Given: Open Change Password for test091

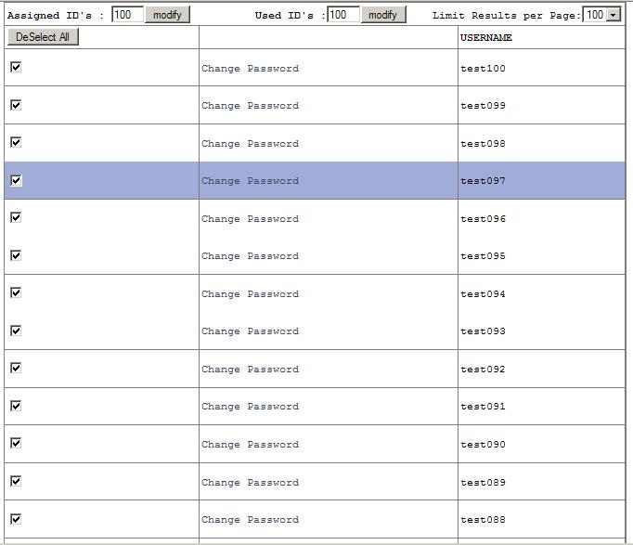Looking at the screenshot, I should pyautogui.click(x=251, y=406).
